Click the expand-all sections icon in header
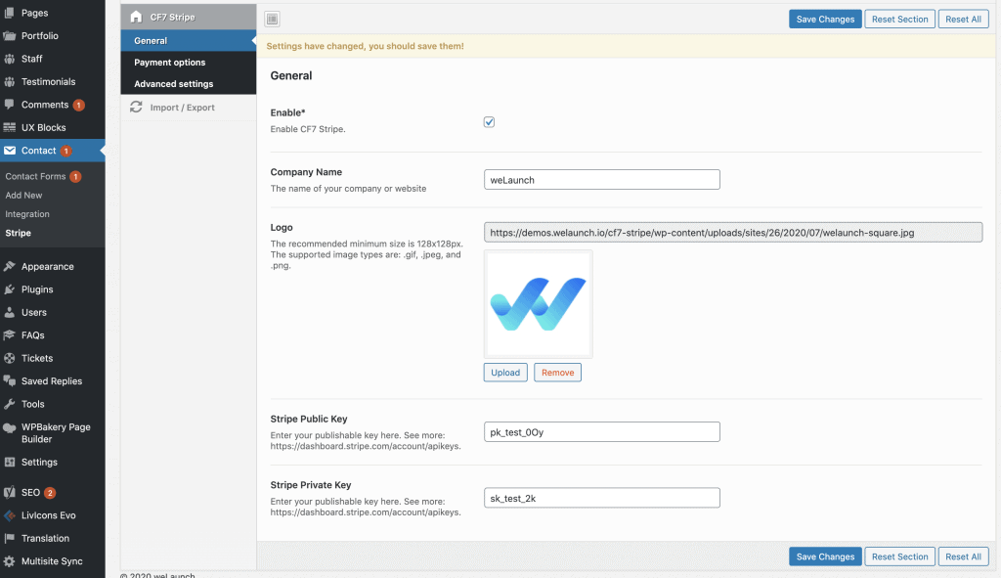 (272, 19)
